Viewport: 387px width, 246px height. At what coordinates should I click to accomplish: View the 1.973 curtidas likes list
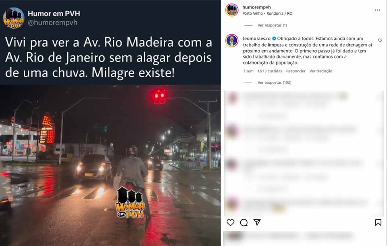(270, 71)
